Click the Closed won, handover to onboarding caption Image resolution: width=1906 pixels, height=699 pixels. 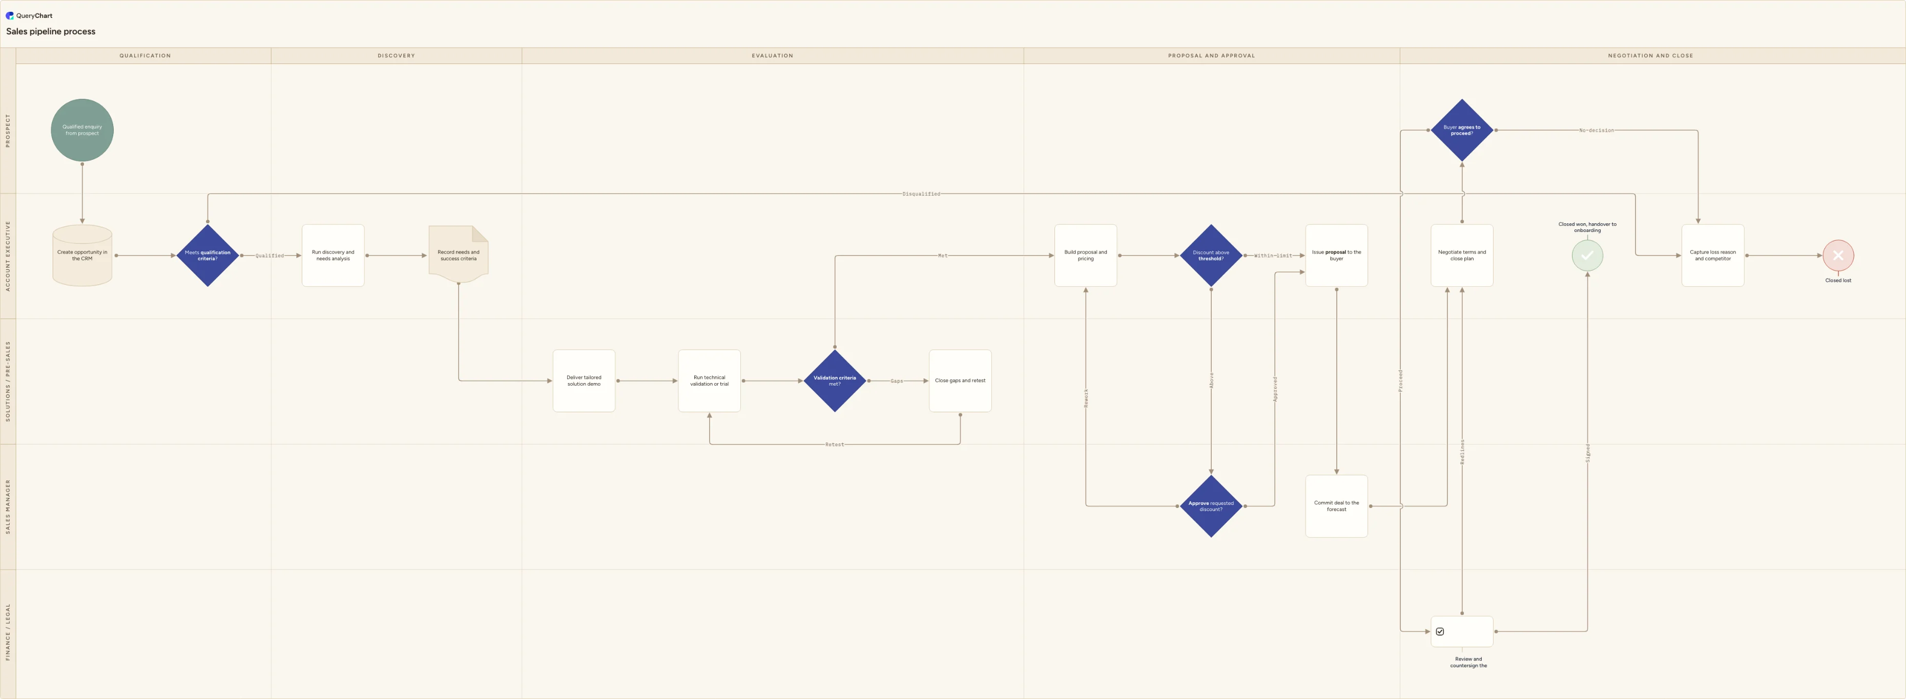tap(1587, 227)
